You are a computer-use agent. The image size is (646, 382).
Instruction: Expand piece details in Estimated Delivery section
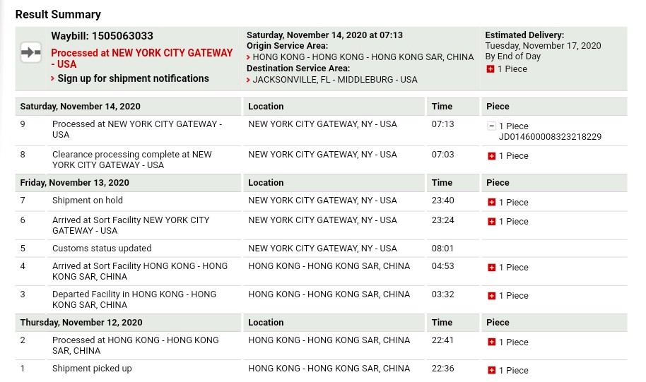491,69
